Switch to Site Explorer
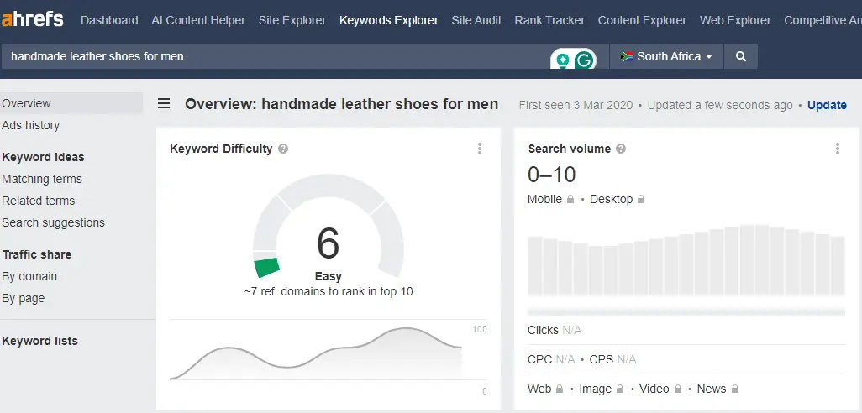The image size is (862, 413). (x=292, y=20)
